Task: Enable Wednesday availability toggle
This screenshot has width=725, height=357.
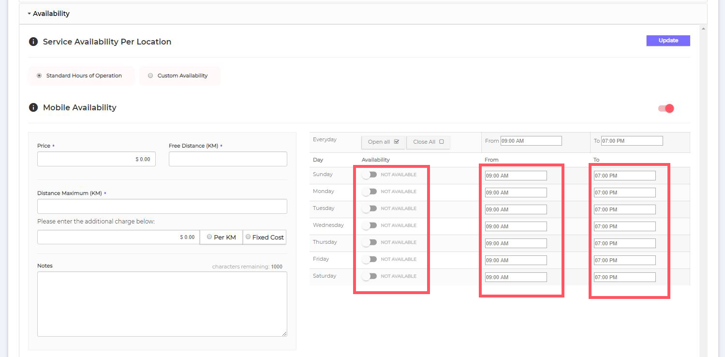Action: [370, 225]
